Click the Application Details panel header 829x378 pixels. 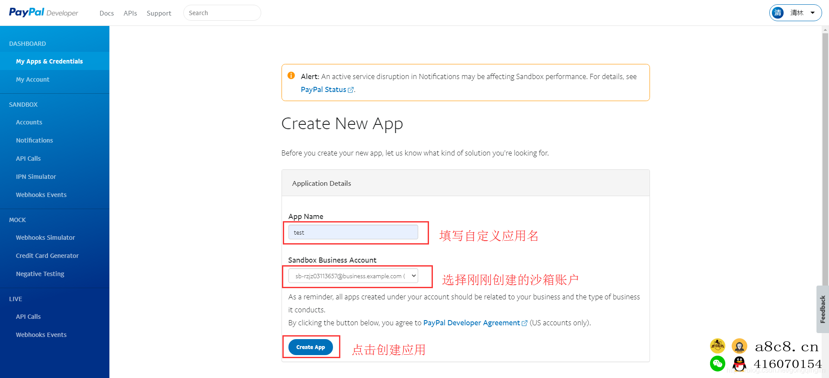point(465,183)
